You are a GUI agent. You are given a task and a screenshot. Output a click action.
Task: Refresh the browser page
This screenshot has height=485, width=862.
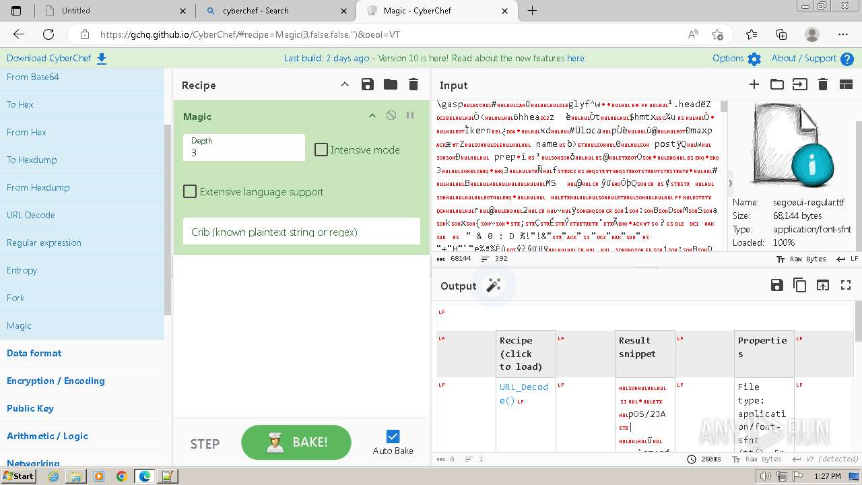[x=48, y=34]
